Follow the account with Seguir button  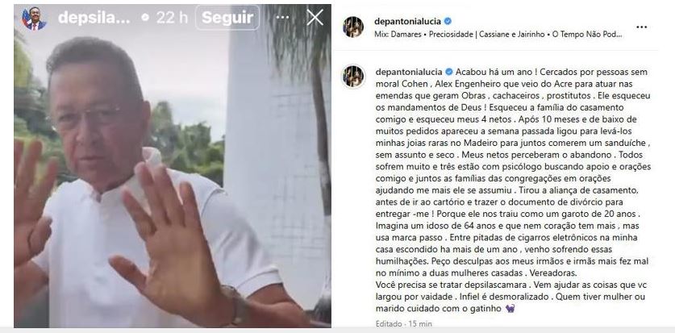[x=227, y=18]
